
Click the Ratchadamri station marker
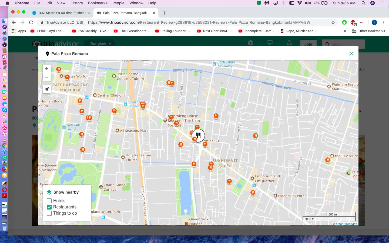(x=64, y=127)
